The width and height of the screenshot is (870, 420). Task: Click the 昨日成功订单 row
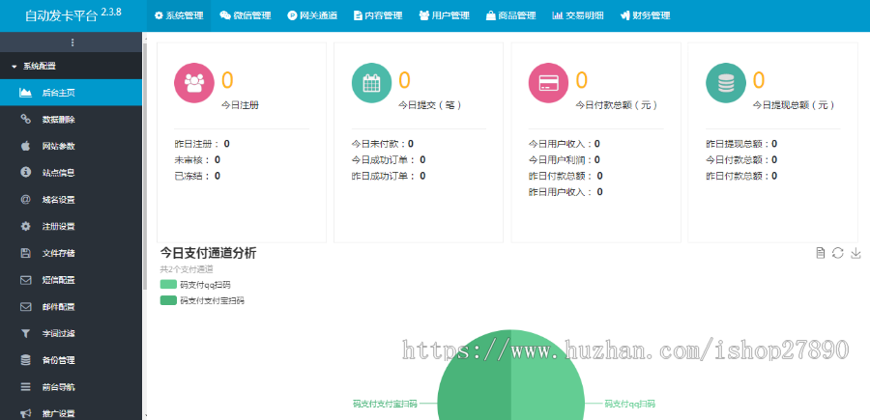(x=389, y=176)
